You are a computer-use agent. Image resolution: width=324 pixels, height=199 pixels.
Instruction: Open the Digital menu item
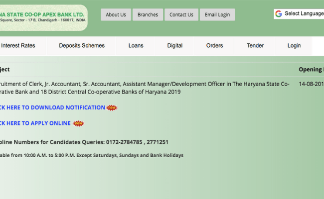tap(174, 46)
